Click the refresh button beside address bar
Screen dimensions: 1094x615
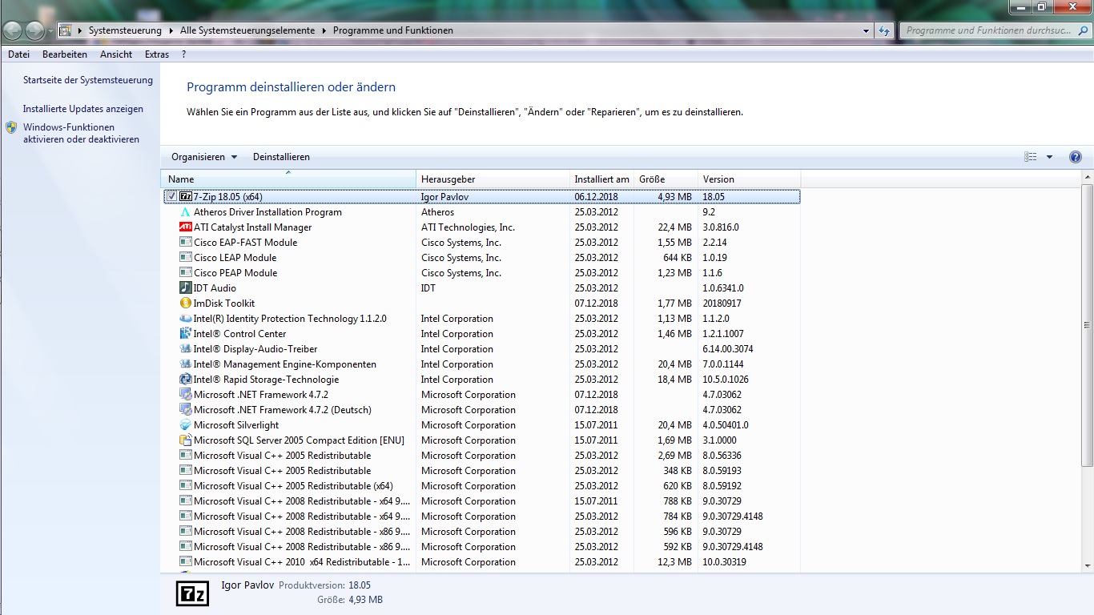pyautogui.click(x=884, y=30)
